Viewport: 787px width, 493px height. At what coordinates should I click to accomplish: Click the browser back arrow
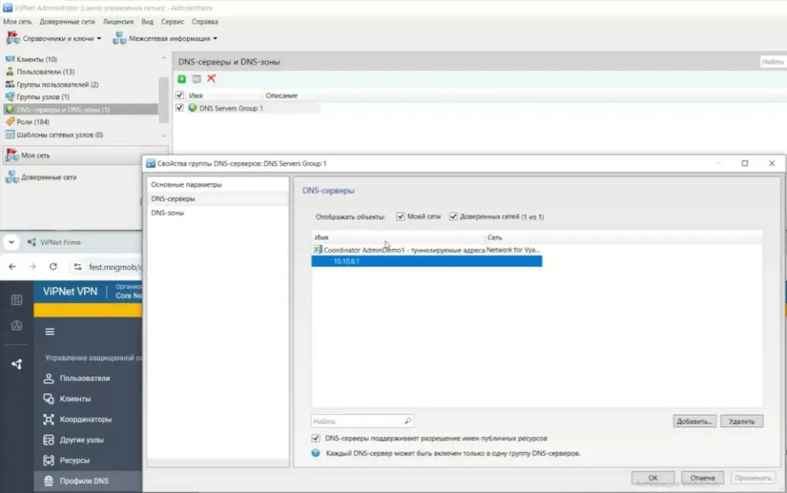click(12, 266)
